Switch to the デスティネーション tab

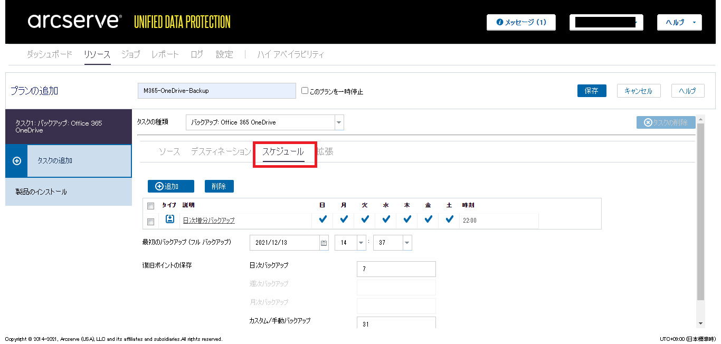[221, 152]
